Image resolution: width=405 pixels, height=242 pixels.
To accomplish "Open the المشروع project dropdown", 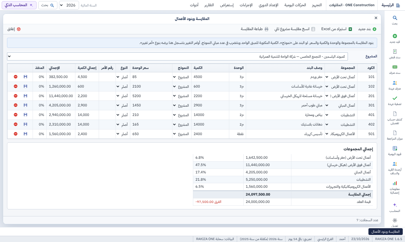I will coord(177,56).
